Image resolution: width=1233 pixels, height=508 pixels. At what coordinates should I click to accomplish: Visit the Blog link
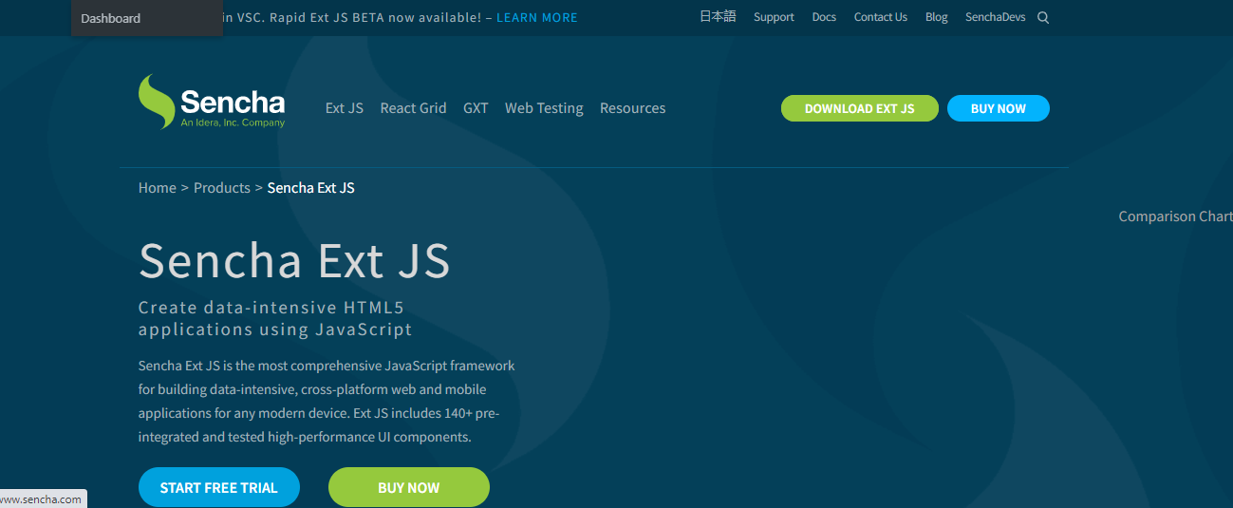click(x=936, y=17)
